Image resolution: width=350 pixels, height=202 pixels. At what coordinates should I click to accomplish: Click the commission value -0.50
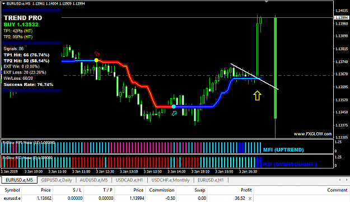click(170, 198)
